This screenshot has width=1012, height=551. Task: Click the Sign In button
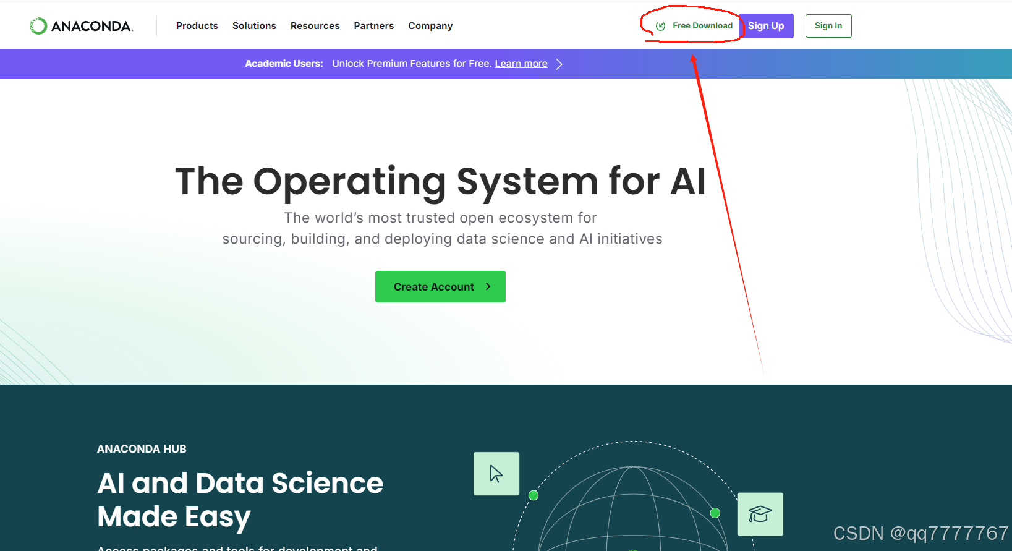click(x=828, y=26)
